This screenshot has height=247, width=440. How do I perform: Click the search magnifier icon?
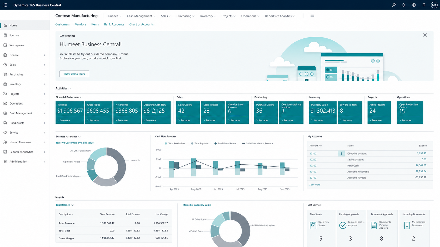(394, 5)
